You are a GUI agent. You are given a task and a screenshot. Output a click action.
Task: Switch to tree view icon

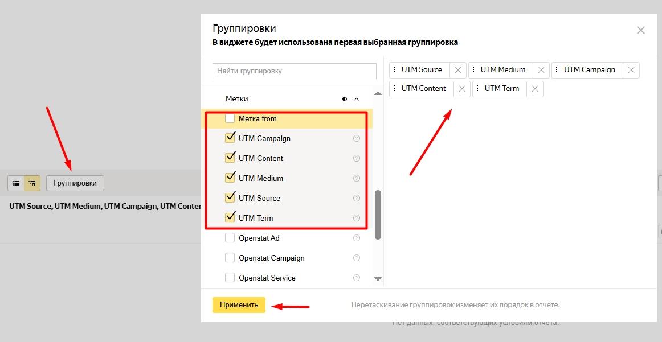point(32,183)
